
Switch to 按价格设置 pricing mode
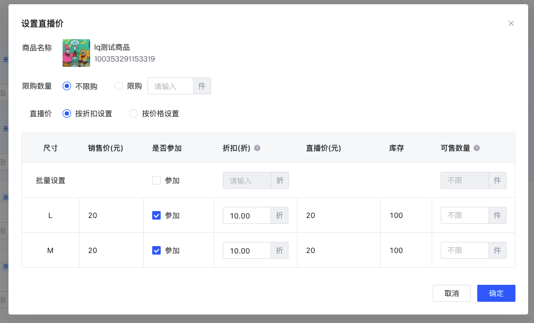(x=134, y=114)
